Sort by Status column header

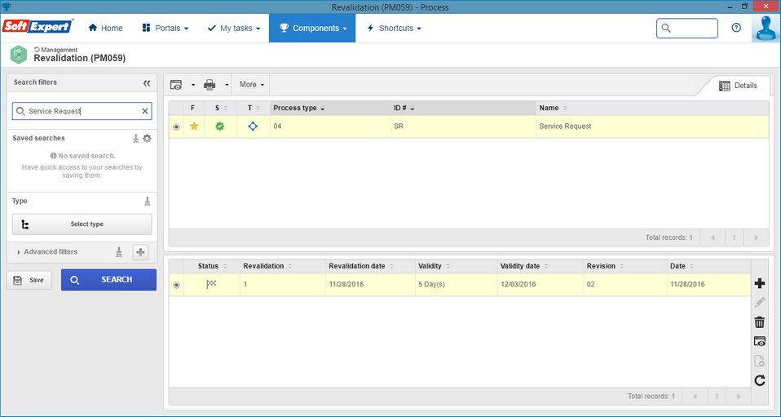coord(212,266)
